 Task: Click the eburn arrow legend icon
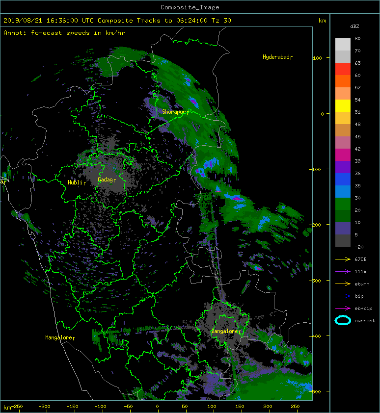[x=343, y=284]
